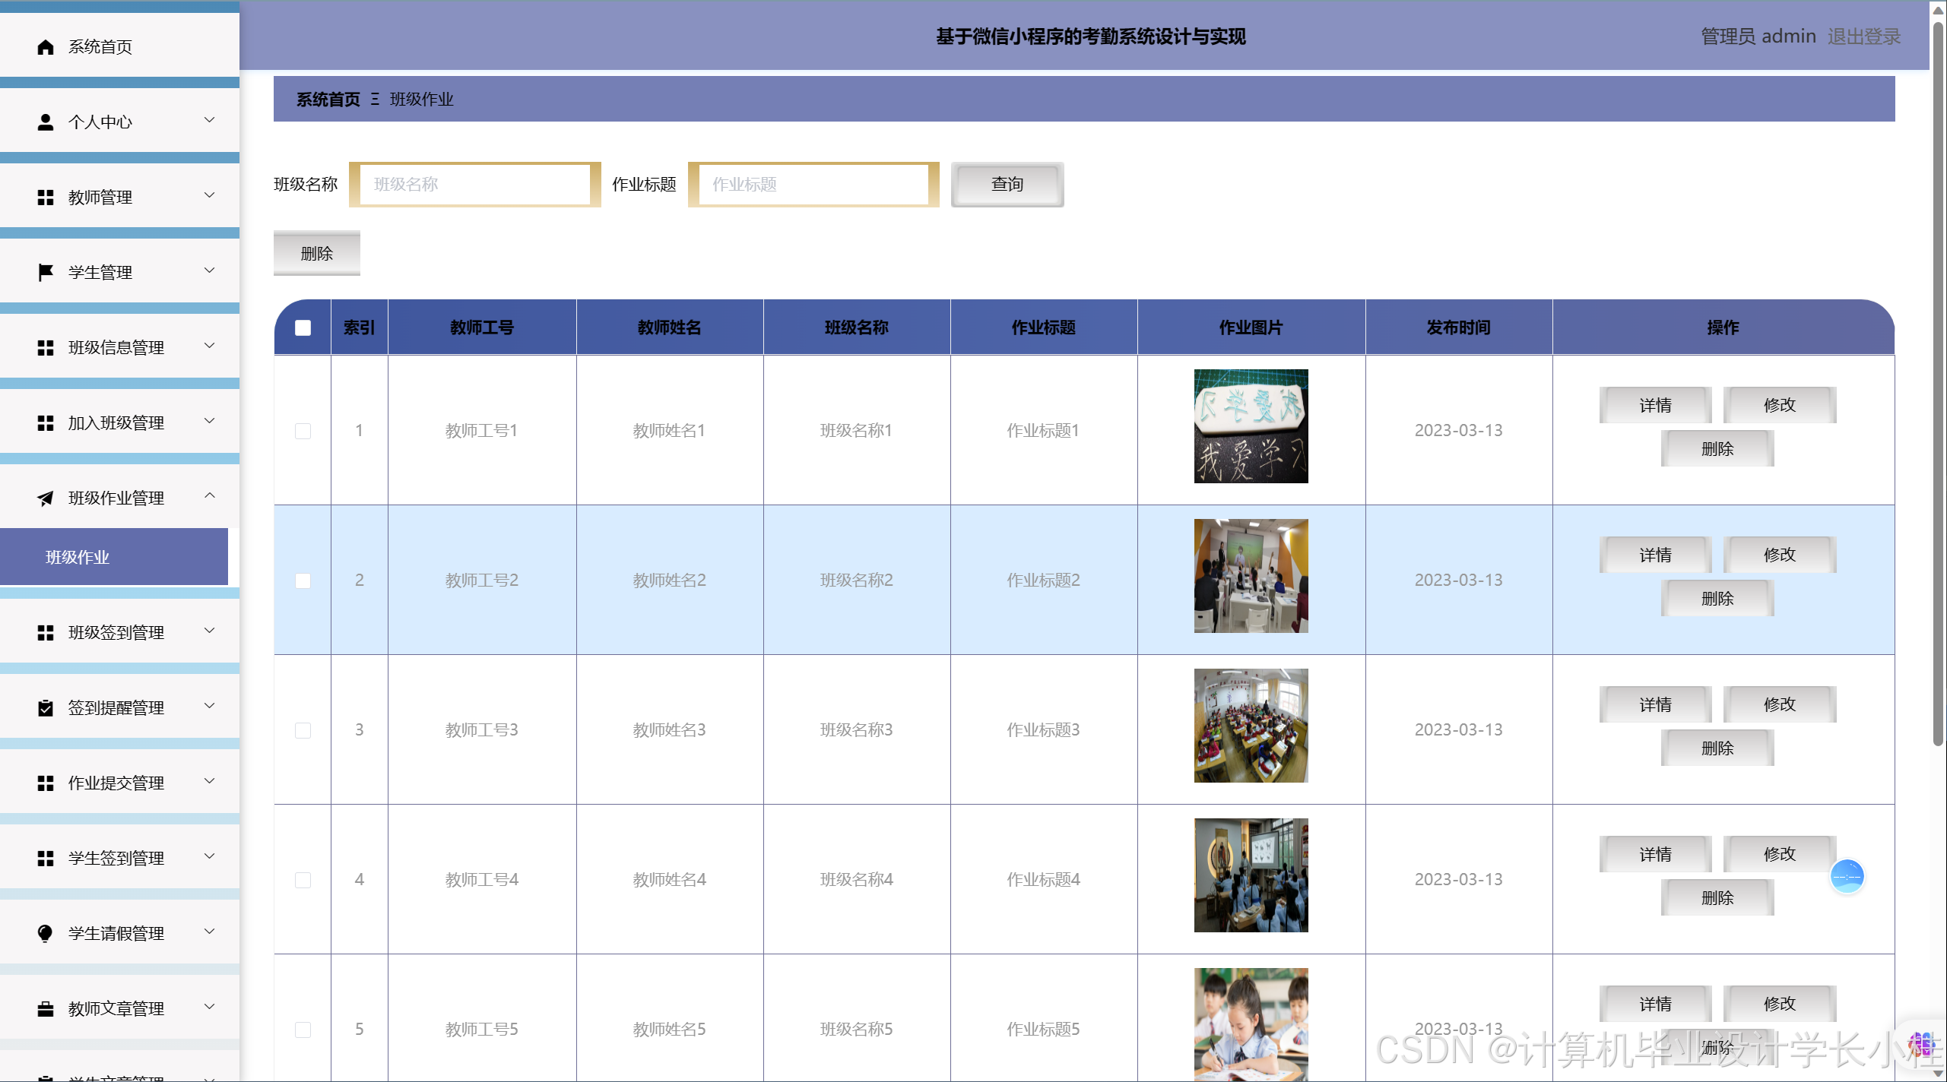Click the flag icon for 学生管理
Viewport: 1947px width, 1082px height.
coord(46,272)
